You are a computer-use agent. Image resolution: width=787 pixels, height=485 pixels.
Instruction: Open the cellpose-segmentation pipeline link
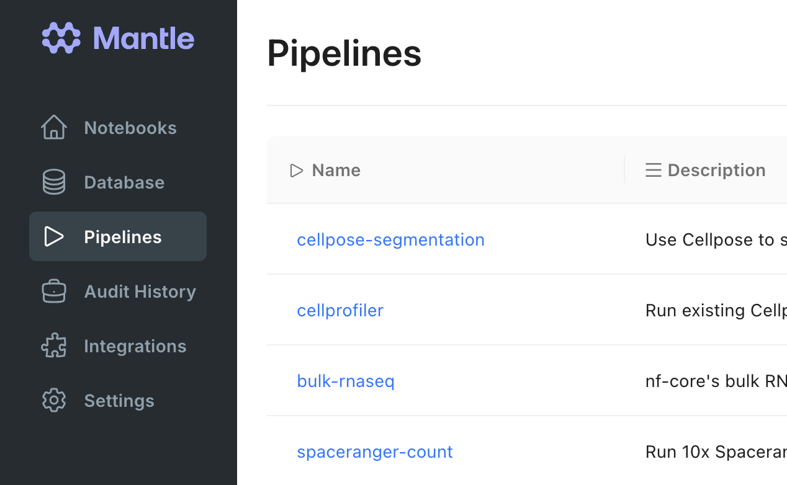390,239
